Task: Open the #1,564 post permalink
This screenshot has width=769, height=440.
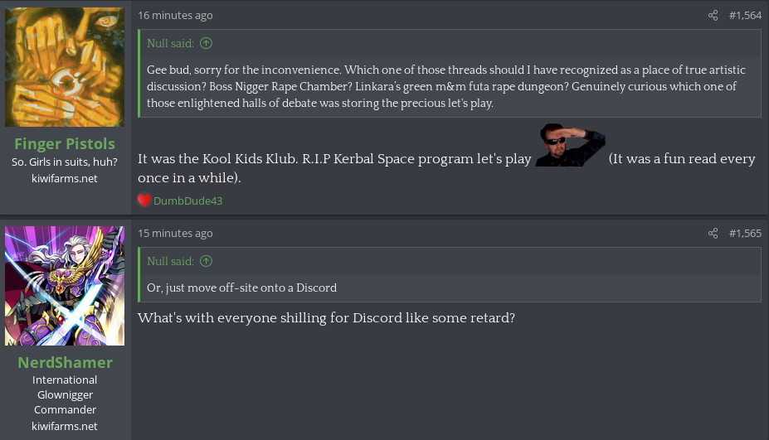Action: point(745,15)
